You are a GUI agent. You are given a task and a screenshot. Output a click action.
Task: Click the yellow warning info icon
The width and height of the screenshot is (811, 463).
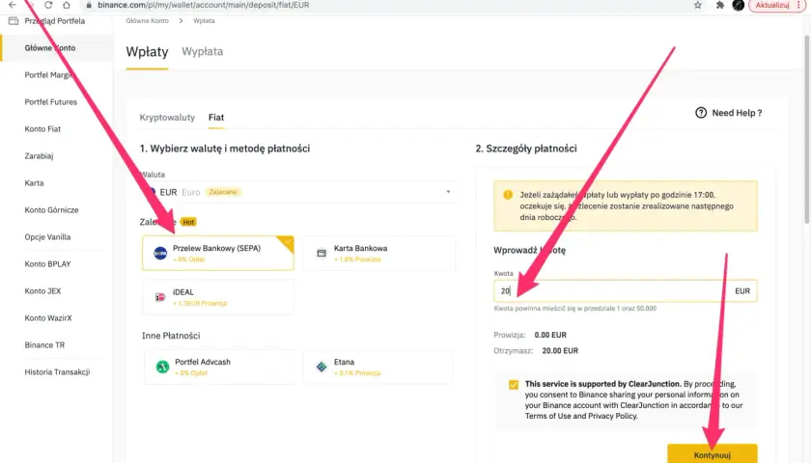coord(508,195)
